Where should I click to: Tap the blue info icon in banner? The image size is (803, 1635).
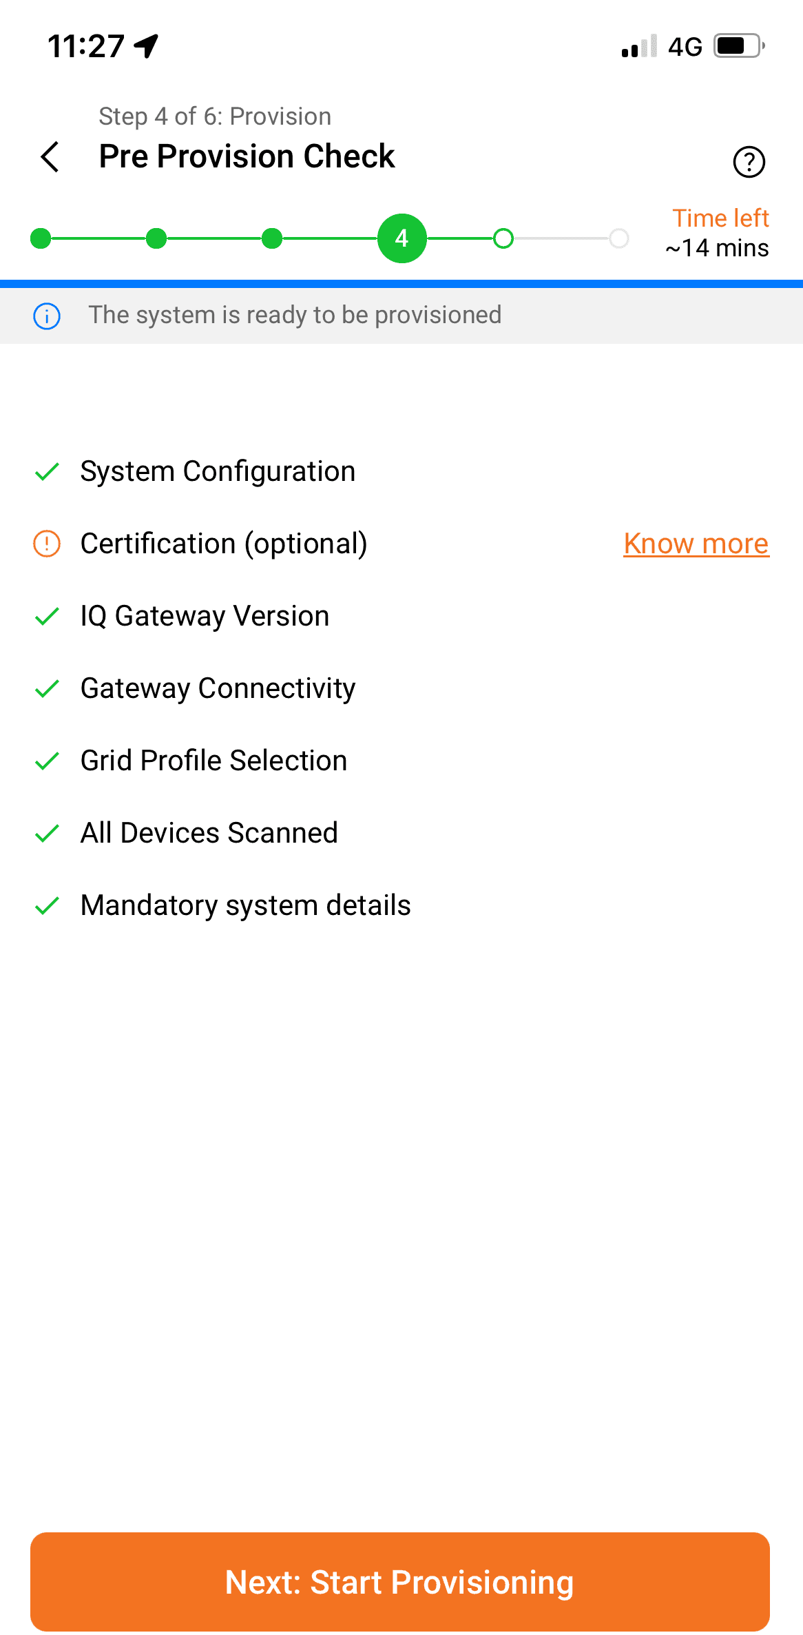pyautogui.click(x=47, y=316)
